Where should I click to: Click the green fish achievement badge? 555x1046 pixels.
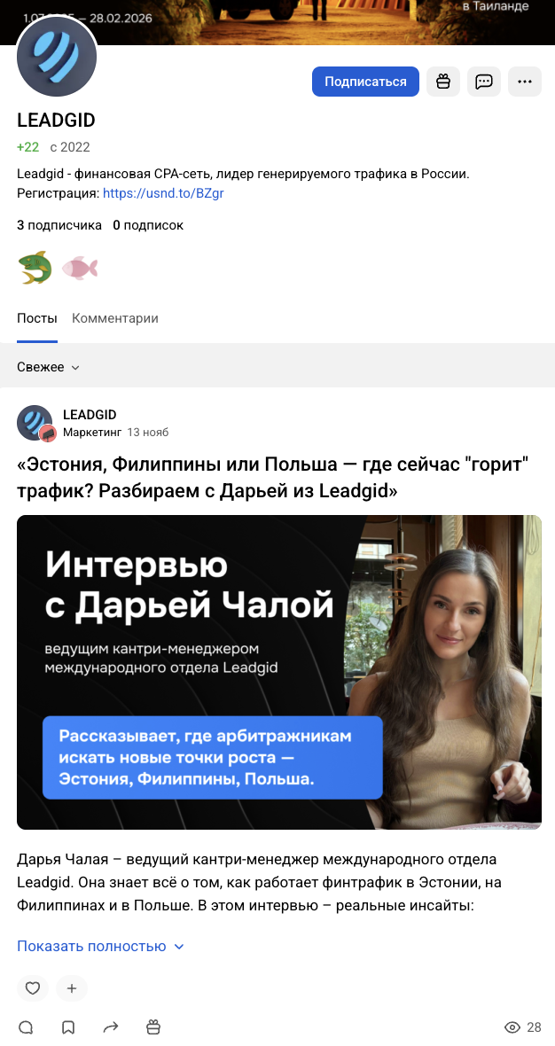35,268
